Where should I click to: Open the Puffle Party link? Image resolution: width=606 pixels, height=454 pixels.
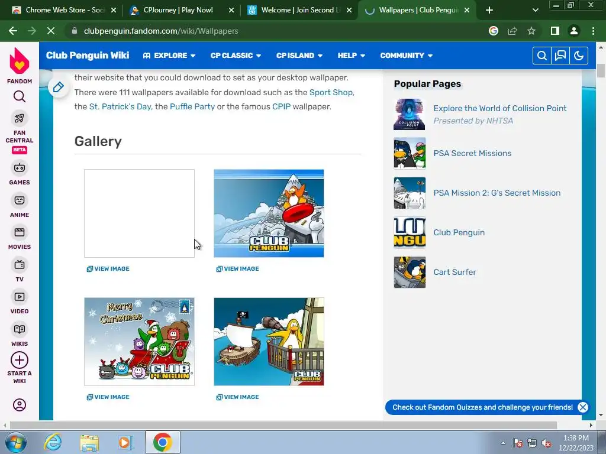(192, 106)
